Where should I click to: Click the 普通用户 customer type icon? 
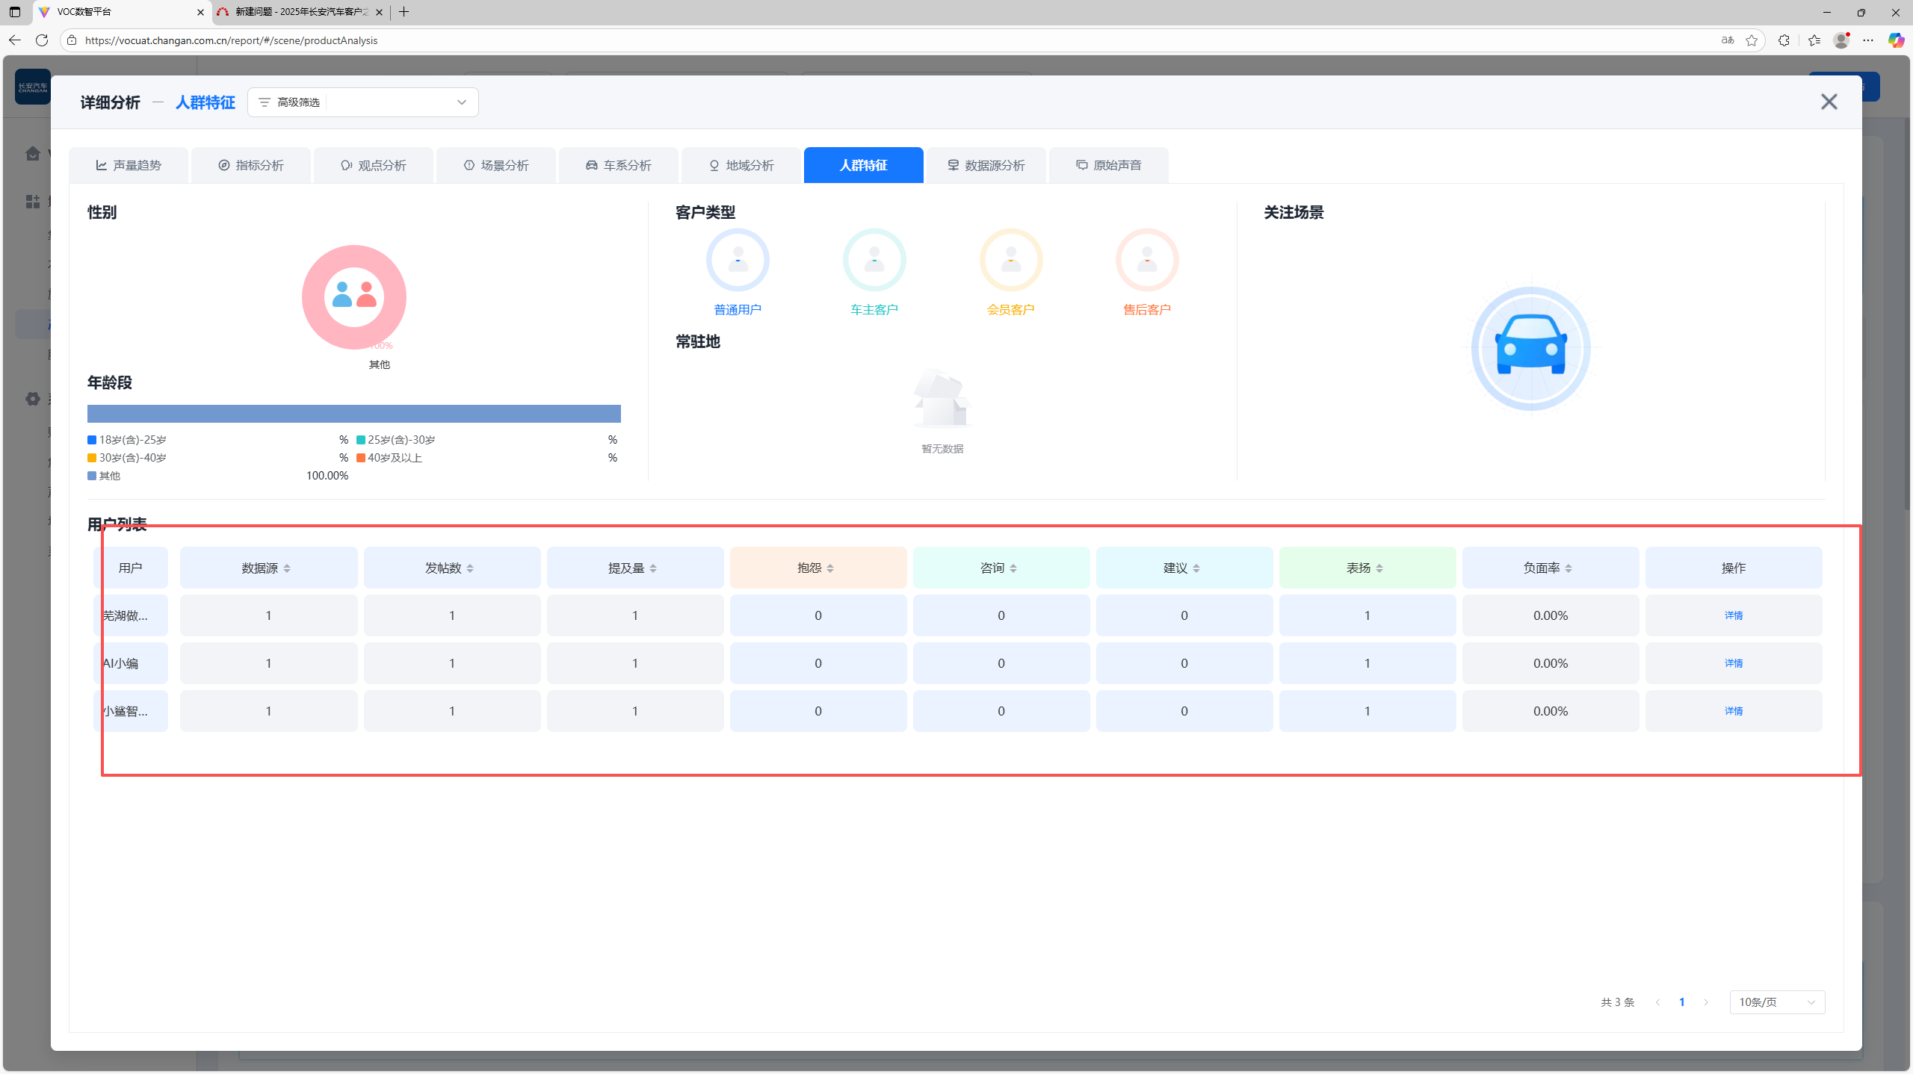pyautogui.click(x=737, y=260)
